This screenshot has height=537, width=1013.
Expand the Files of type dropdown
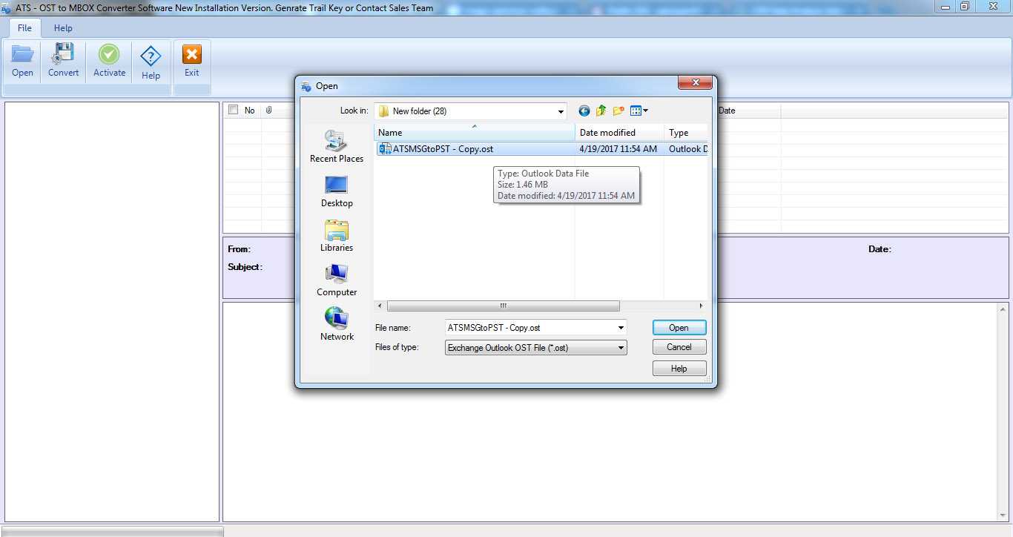pyautogui.click(x=621, y=347)
